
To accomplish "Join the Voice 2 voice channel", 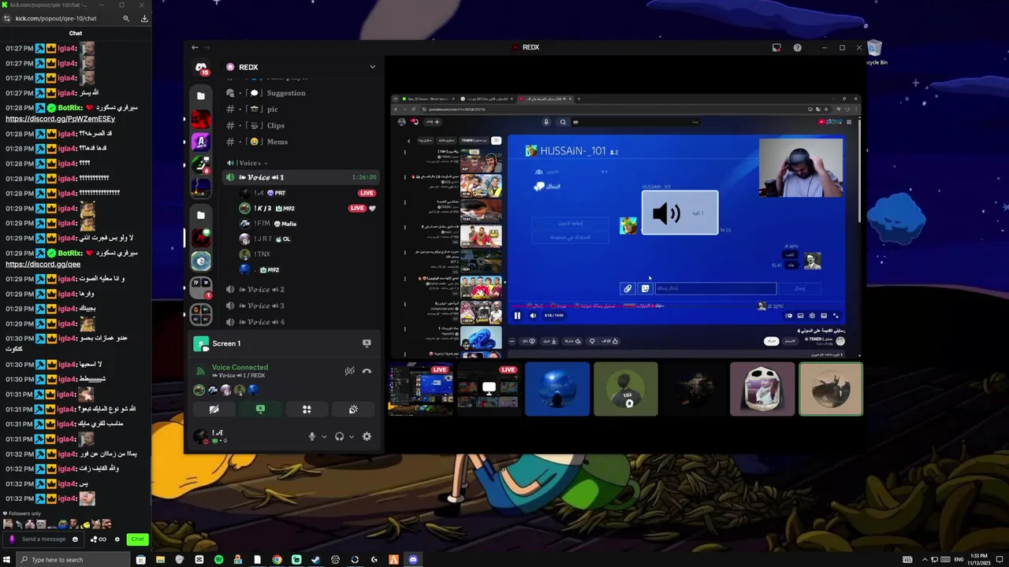I will pos(301,289).
